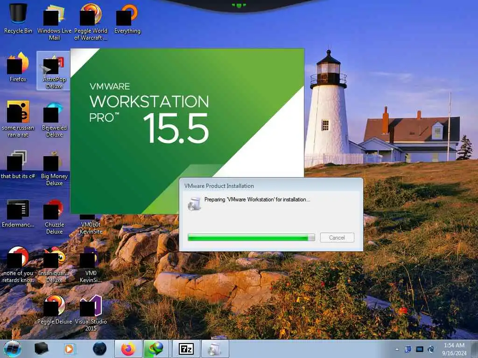This screenshot has height=358, width=478.
Task: Open the Recycle Bin desktop icon
Action: click(x=18, y=18)
